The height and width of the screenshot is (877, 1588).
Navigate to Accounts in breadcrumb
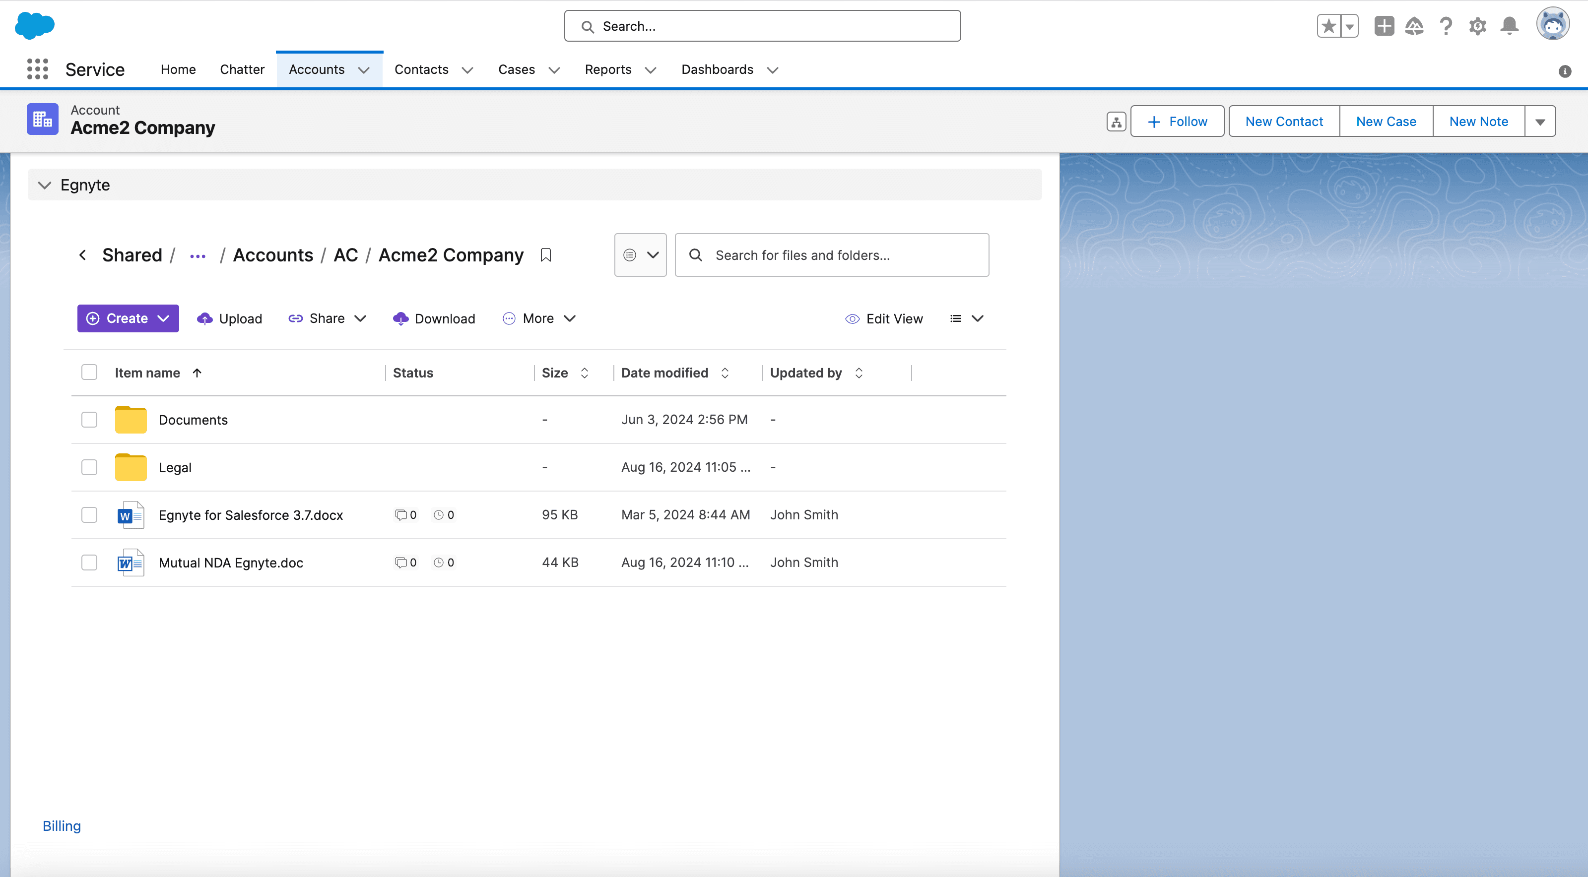coord(273,254)
